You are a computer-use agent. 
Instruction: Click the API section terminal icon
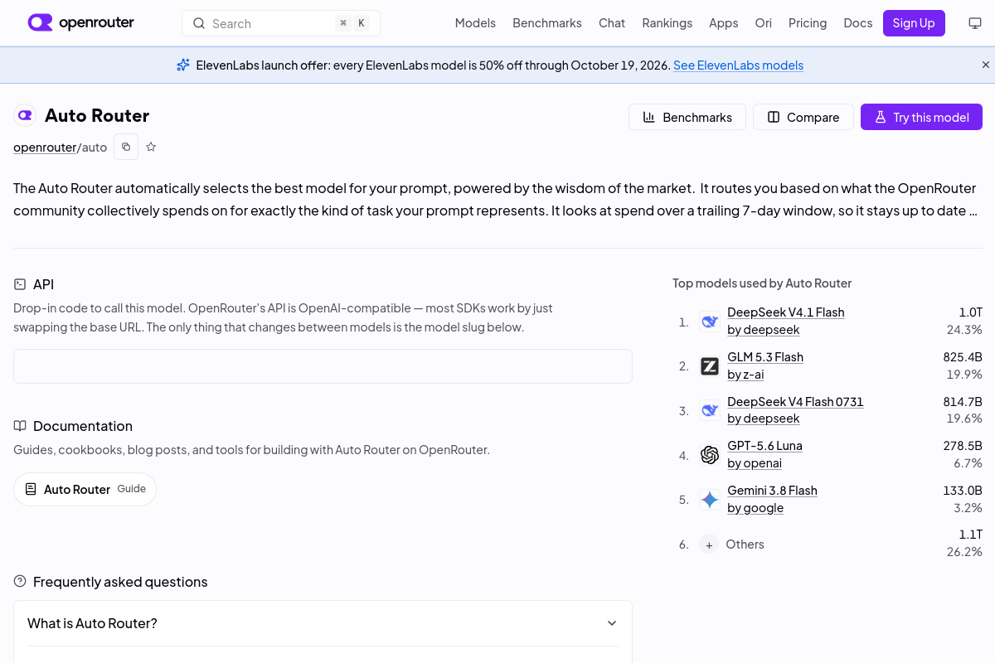20,284
